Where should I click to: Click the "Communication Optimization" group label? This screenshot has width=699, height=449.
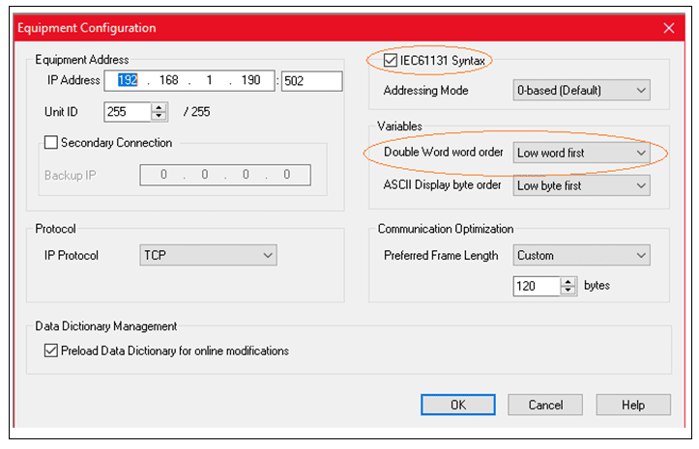446,229
